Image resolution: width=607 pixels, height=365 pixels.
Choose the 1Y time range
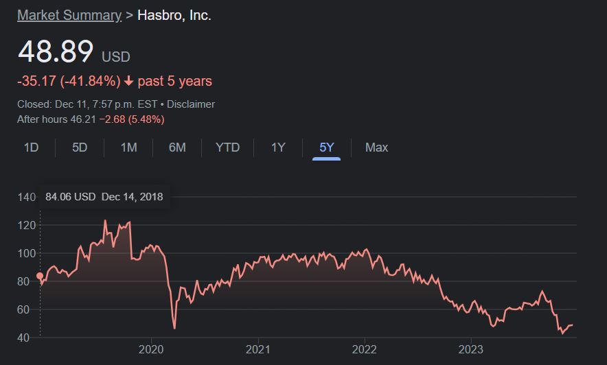coord(277,148)
